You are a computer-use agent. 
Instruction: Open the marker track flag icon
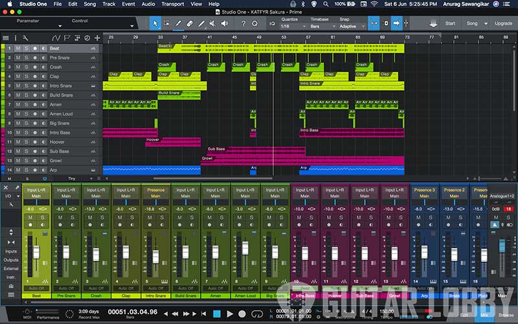point(67,38)
